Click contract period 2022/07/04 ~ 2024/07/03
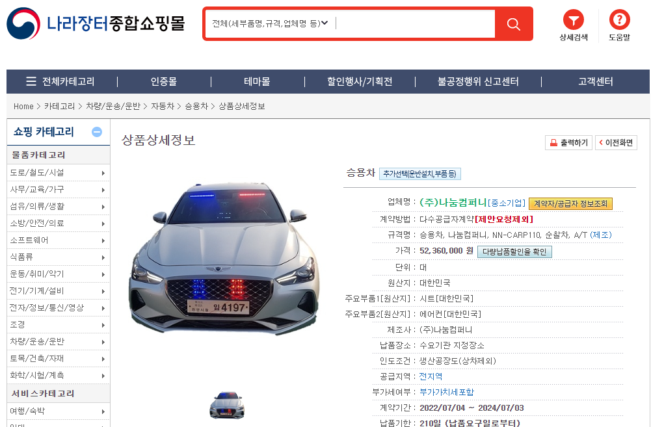Screen dimensions: 664x427 (x=471, y=408)
